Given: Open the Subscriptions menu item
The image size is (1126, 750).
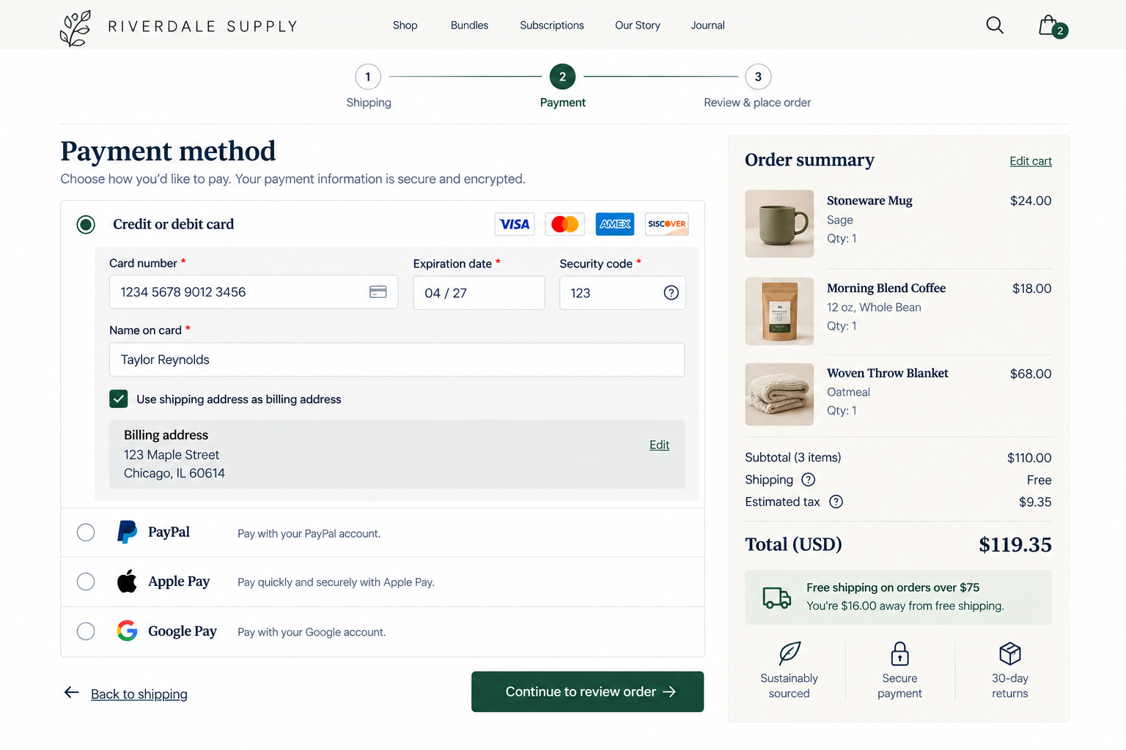Looking at the screenshot, I should click(x=552, y=26).
